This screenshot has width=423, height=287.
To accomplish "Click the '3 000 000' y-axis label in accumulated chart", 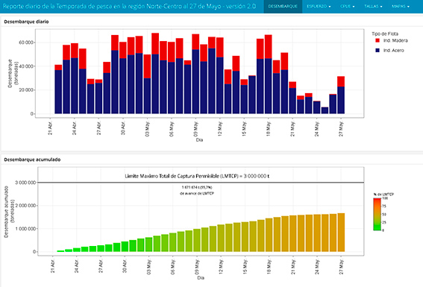I will tap(25, 183).
